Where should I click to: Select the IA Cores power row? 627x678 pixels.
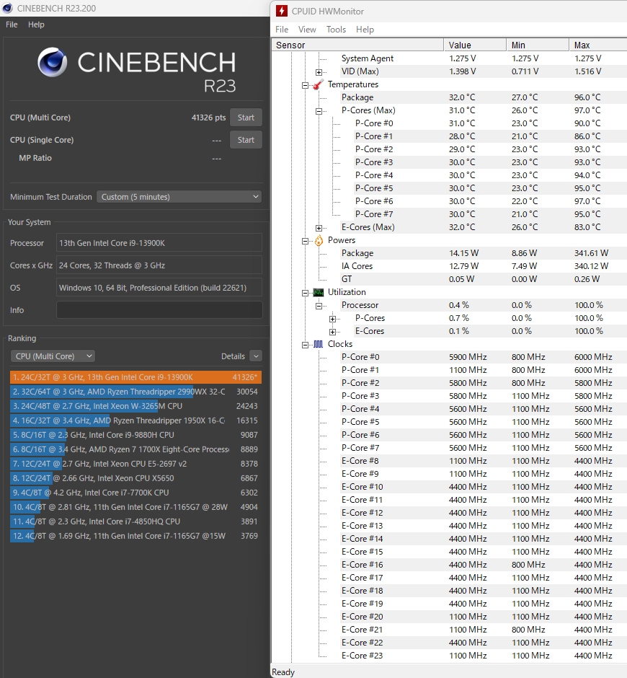coord(483,266)
